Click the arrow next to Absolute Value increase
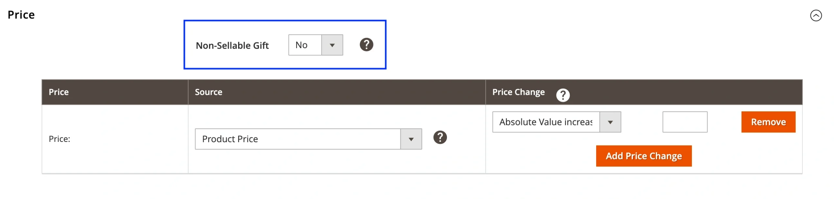The image size is (834, 199). pos(610,122)
